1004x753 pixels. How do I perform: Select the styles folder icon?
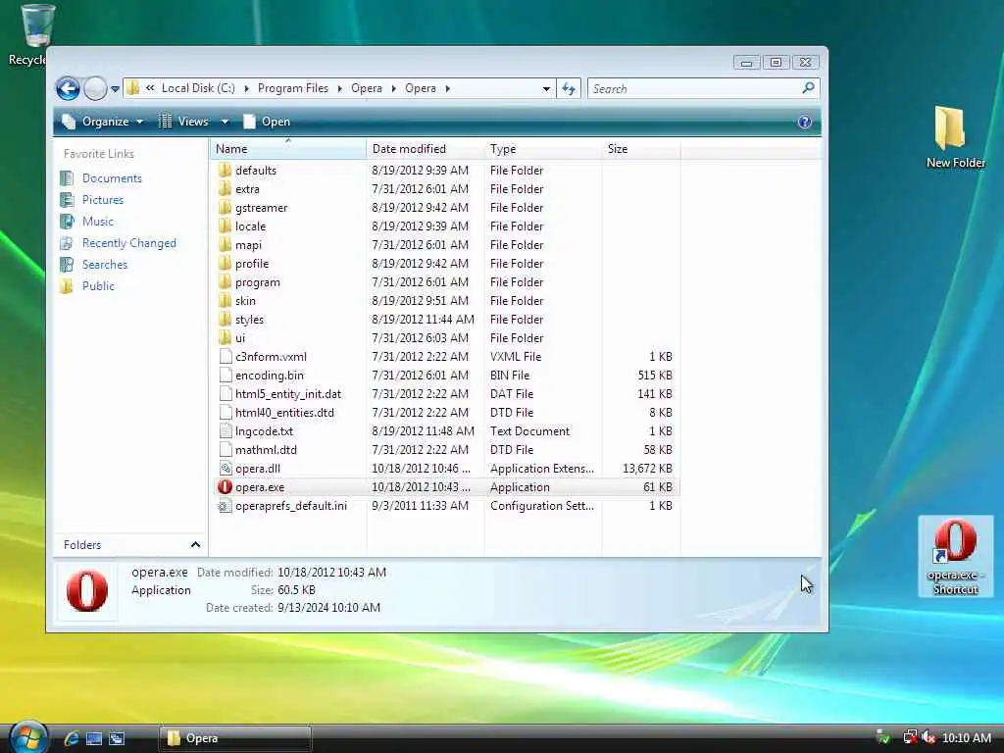pyautogui.click(x=225, y=319)
